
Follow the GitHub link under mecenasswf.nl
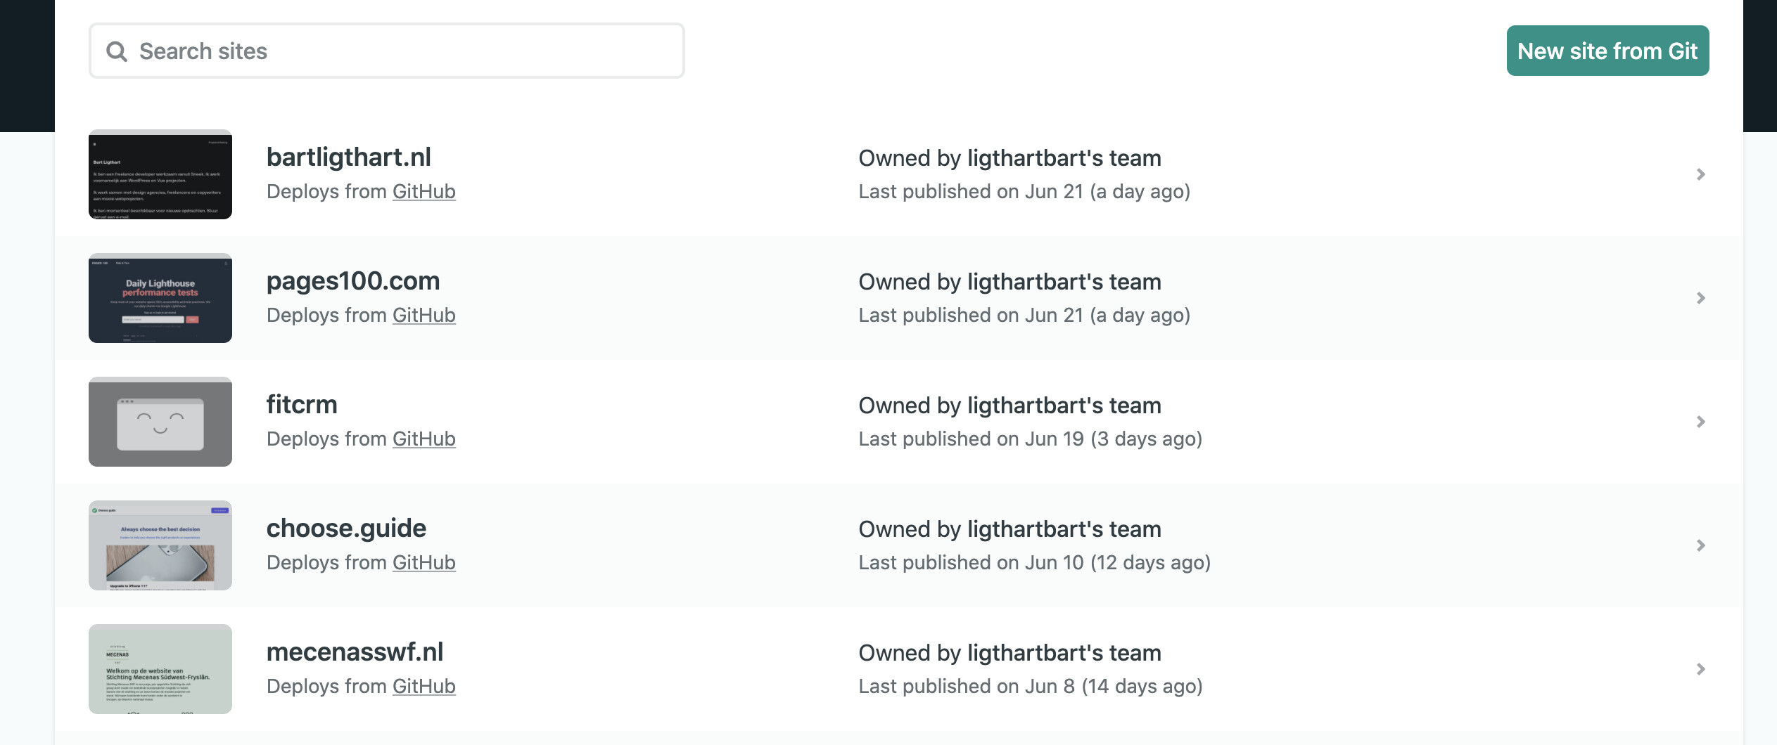click(423, 687)
